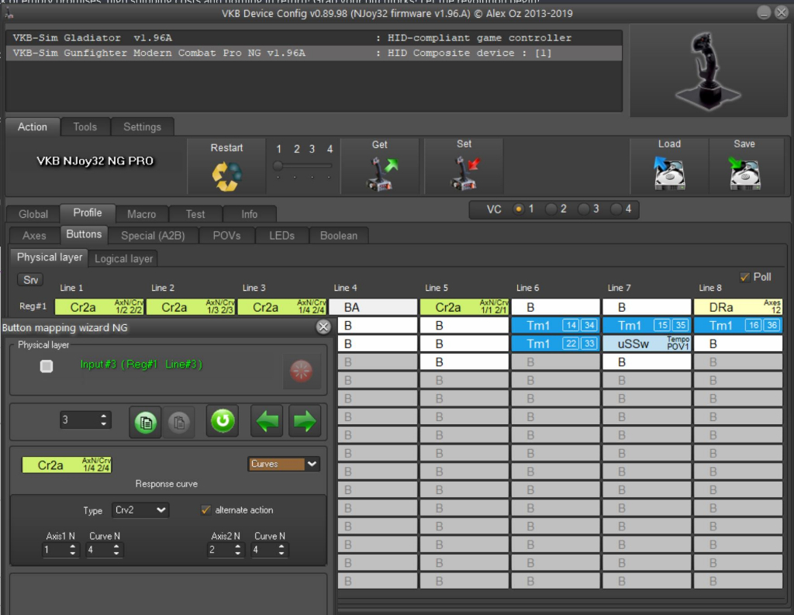
Task: Click the second Curve N stepper
Action: tap(269, 550)
